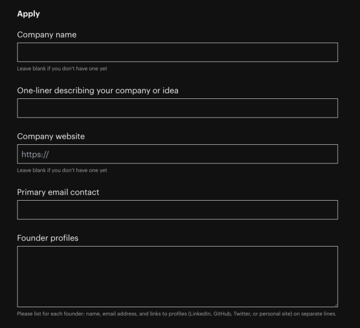
Task: Select the Primary email contact field
Action: (x=178, y=210)
